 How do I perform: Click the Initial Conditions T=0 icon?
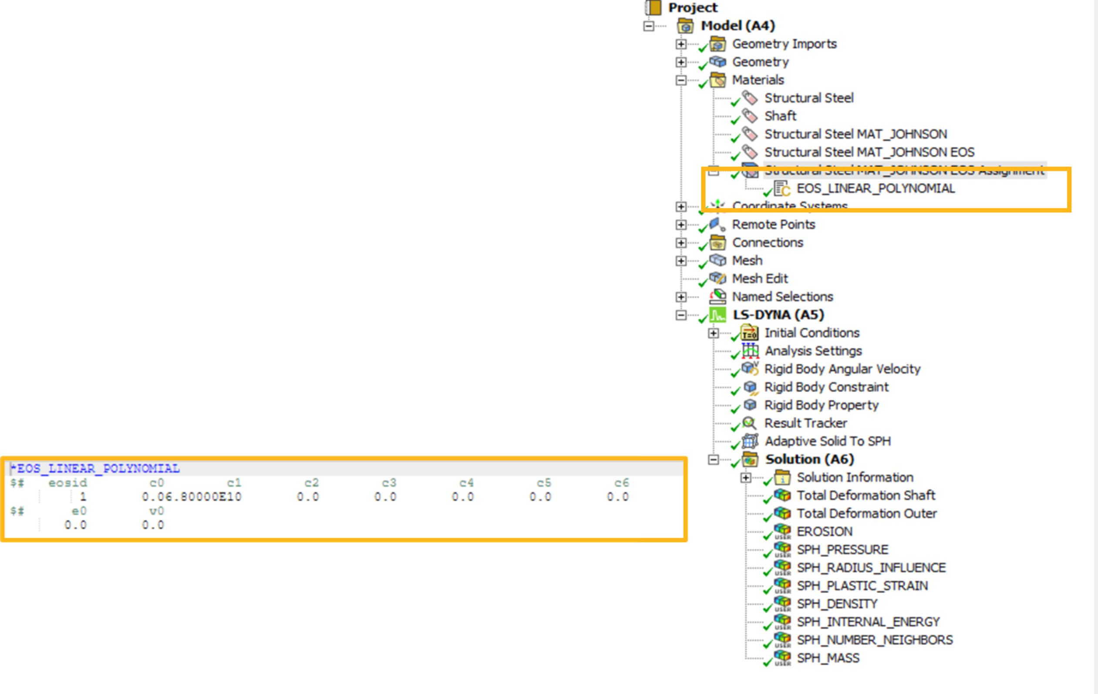pyautogui.click(x=750, y=333)
